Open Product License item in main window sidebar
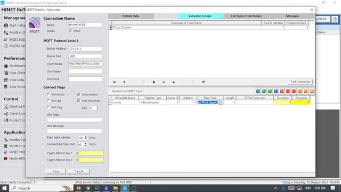The width and height of the screenshot is (341, 192). coord(14,120)
